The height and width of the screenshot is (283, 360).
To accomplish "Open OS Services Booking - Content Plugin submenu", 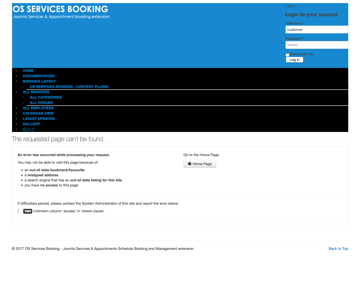I will point(69,87).
